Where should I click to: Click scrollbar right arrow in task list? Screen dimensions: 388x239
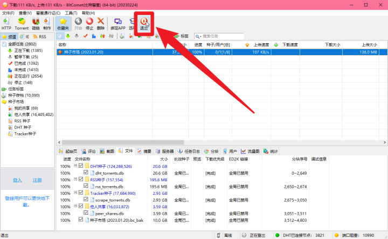pos(385,142)
